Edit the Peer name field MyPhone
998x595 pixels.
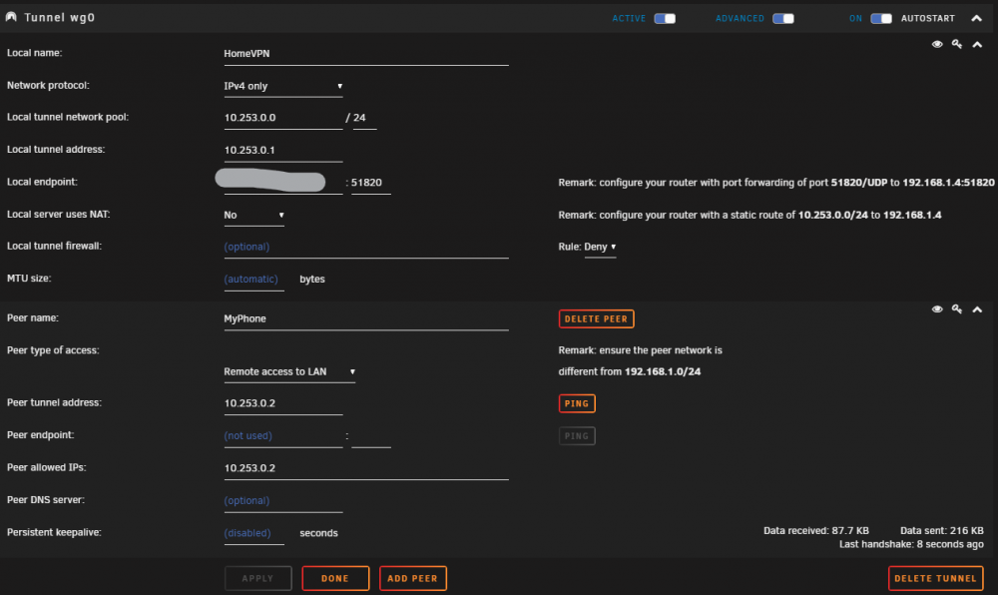pos(366,318)
